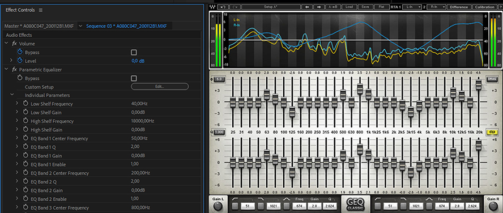Click the Gain R knob
503x213 pixels.
pos(493,207)
